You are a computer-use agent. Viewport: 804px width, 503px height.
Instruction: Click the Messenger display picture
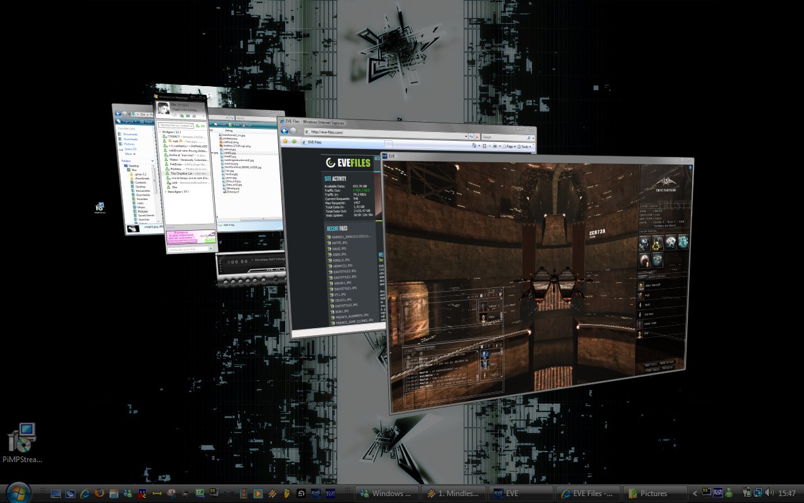pos(163,108)
